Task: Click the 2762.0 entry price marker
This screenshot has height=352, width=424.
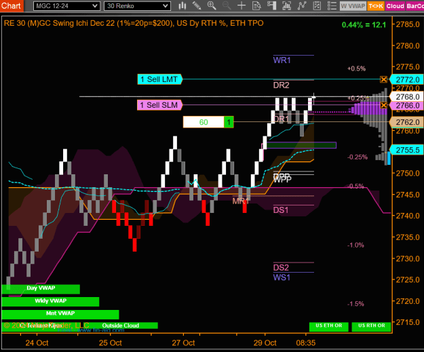Action: coord(406,122)
